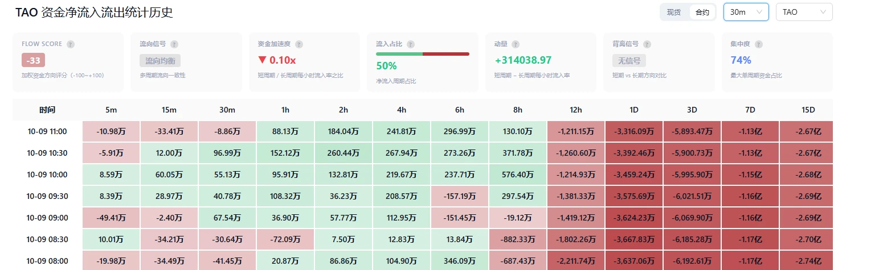
Task: Select the 10-09 09:00 row time
Action: pos(47,218)
